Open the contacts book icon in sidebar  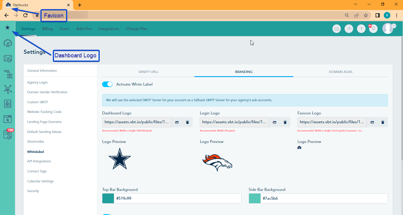pos(8,104)
